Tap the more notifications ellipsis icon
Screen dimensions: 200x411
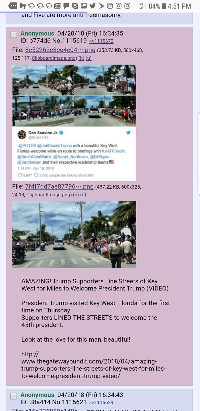pos(13,6)
